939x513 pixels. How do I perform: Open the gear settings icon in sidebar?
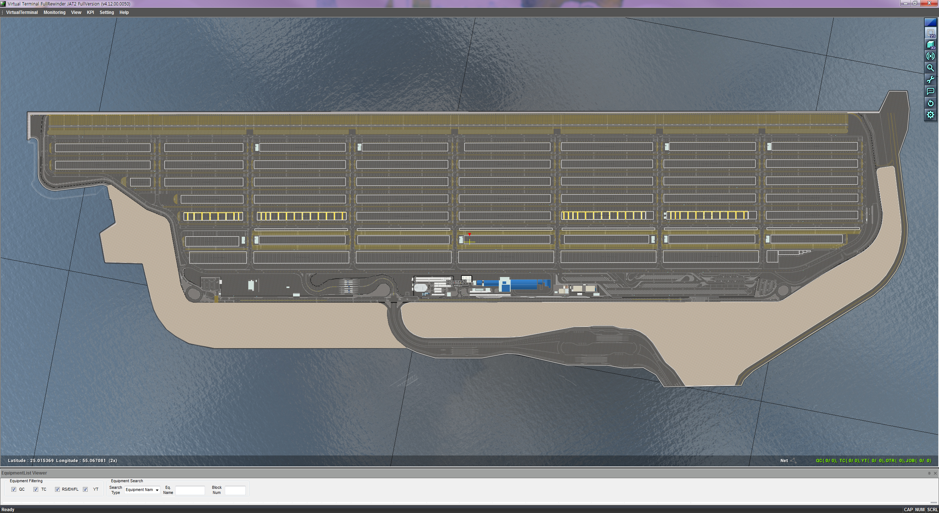pyautogui.click(x=931, y=115)
